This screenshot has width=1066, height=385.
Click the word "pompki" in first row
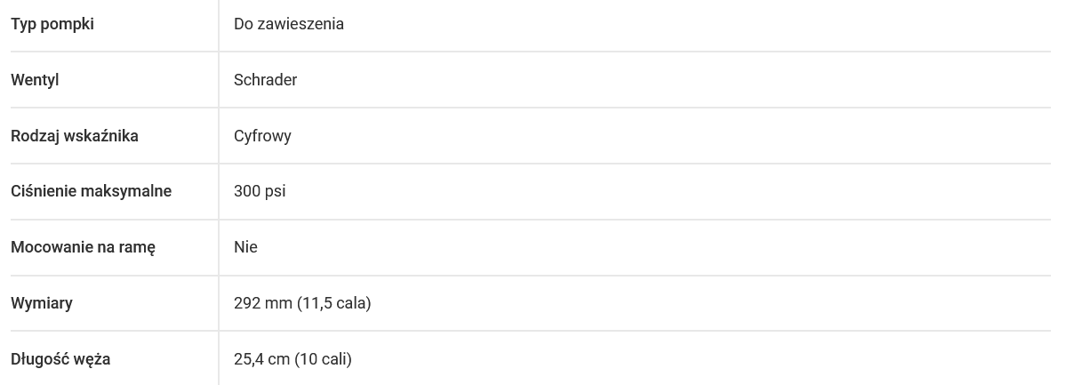(x=67, y=25)
